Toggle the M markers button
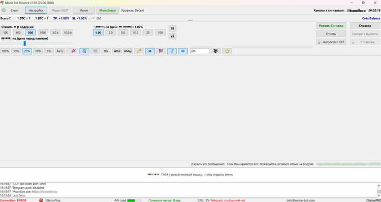Viewport: 381px width, 202px height. 150,51
